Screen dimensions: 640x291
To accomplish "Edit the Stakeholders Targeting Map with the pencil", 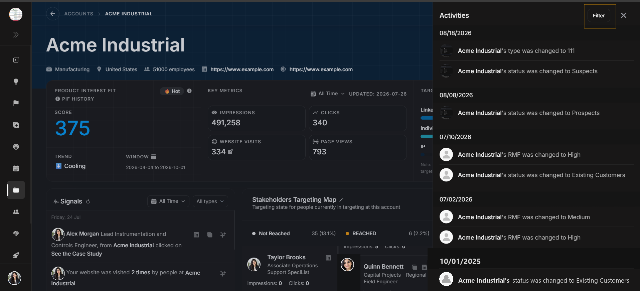I will [341, 200].
